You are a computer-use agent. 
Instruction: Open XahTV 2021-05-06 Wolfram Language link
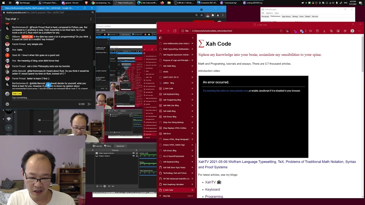(277, 164)
